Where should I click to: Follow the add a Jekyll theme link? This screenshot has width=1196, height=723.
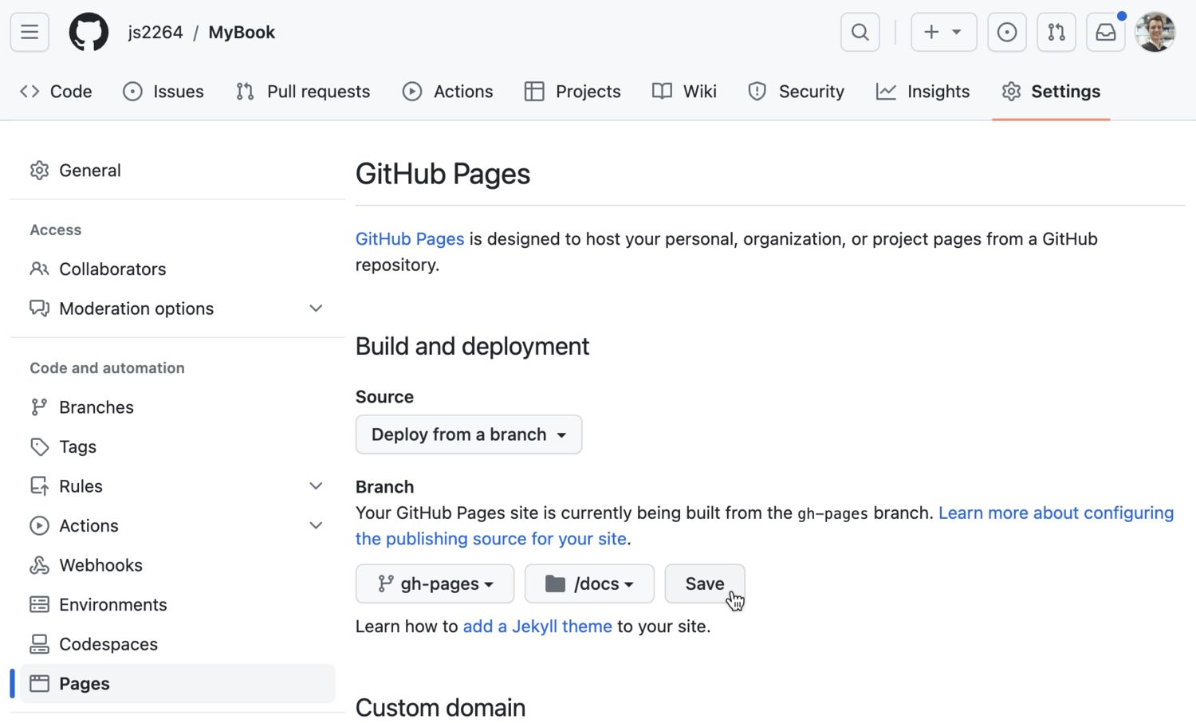[537, 627]
